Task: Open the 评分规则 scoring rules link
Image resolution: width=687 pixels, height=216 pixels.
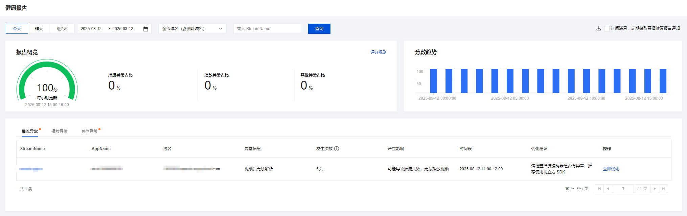Action: point(378,52)
